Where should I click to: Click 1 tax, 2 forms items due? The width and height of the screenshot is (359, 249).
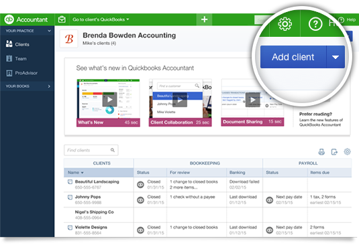click(323, 197)
